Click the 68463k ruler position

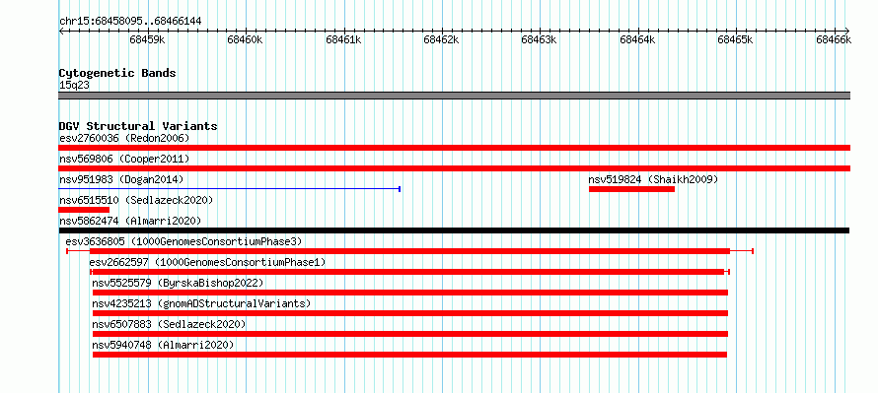[x=540, y=39]
